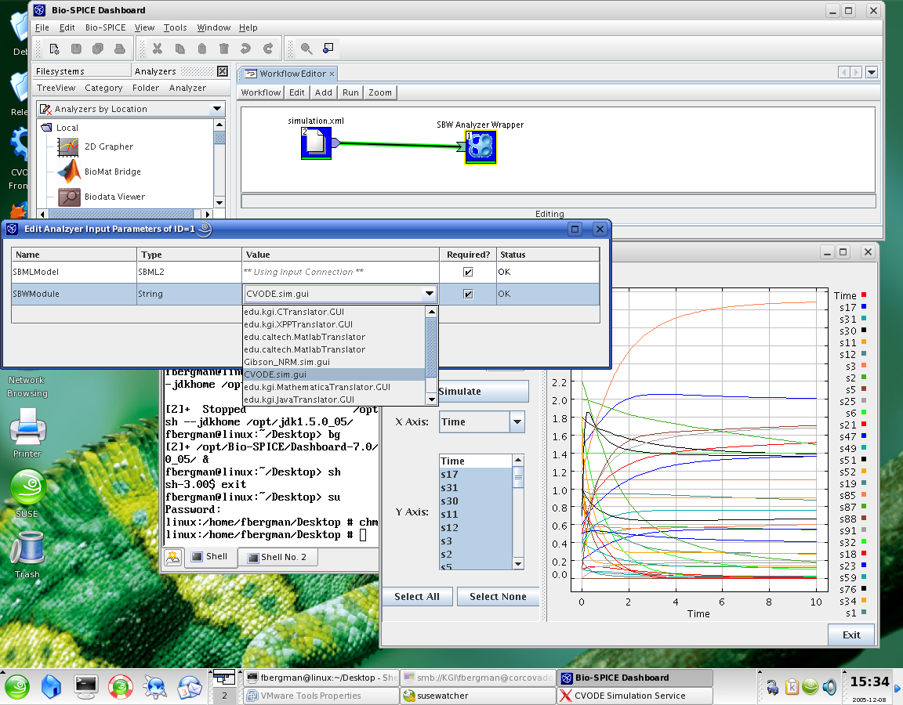Click the Cut scissors toolbar icon

tap(158, 49)
